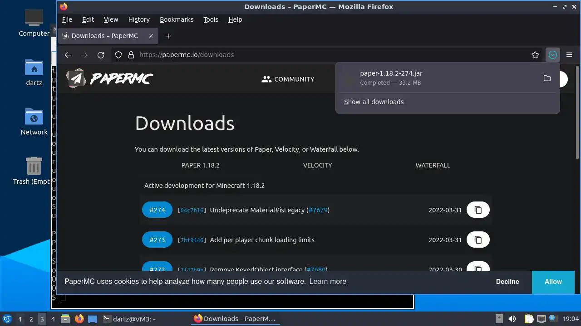The width and height of the screenshot is (581, 326).
Task: Open the COMMUNITY navigation item
Action: (x=288, y=79)
